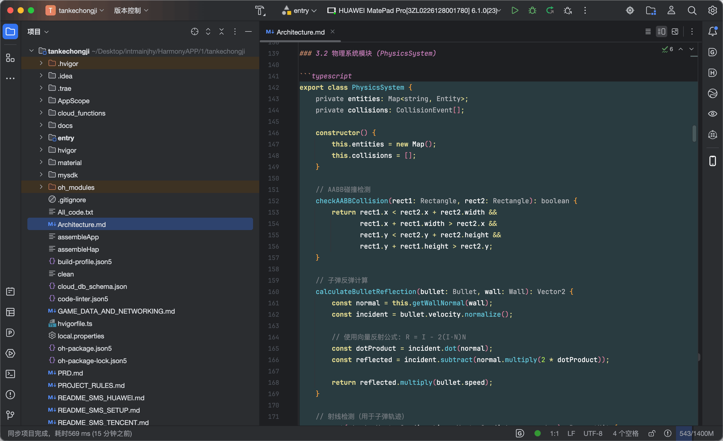Close the Architecture.md tab
Image resolution: width=723 pixels, height=441 pixels.
[333, 31]
